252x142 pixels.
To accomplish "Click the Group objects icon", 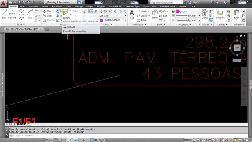I will click(x=205, y=14).
